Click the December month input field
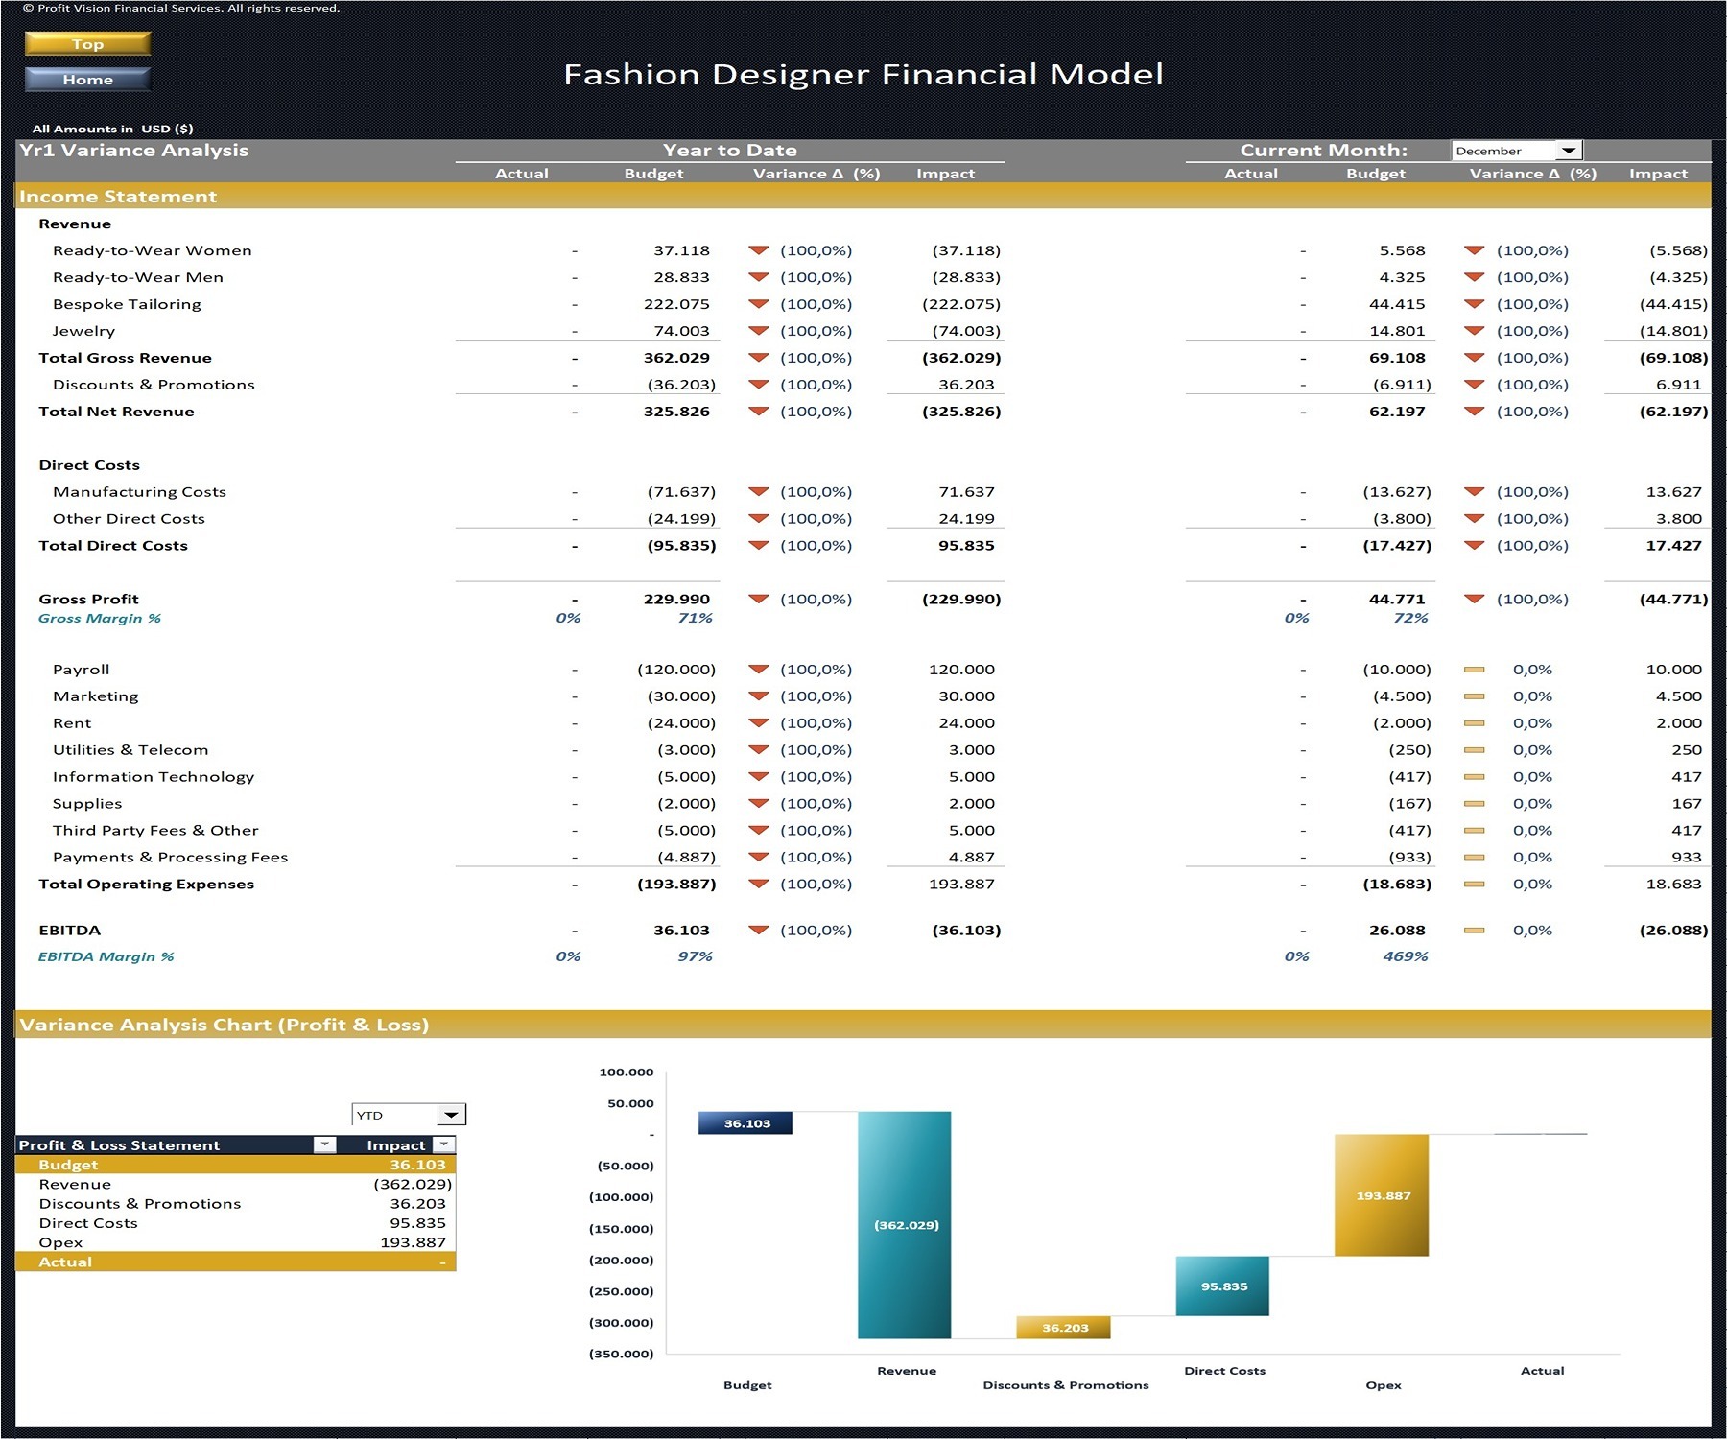The image size is (1727, 1439). point(1503,151)
